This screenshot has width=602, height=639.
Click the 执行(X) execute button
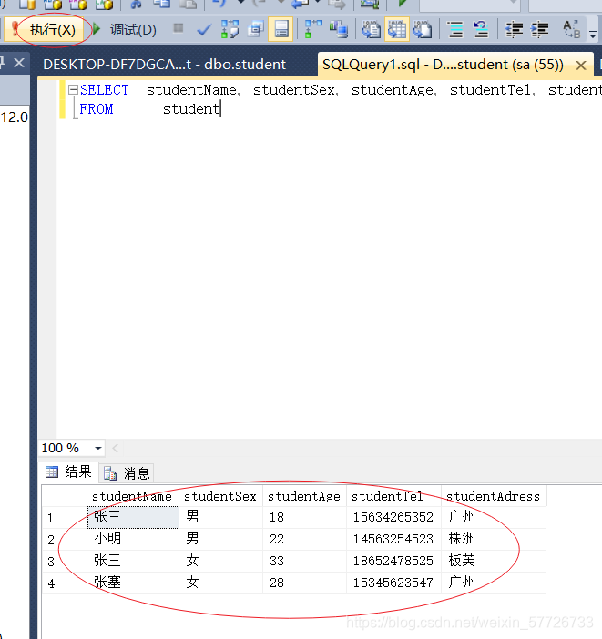pyautogui.click(x=46, y=30)
